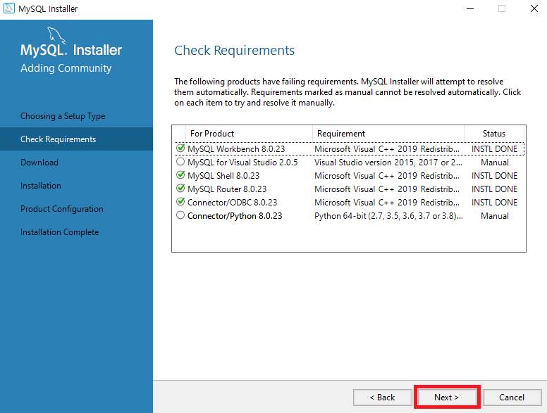
Task: Close the MySQL Installer window
Action: (534, 8)
